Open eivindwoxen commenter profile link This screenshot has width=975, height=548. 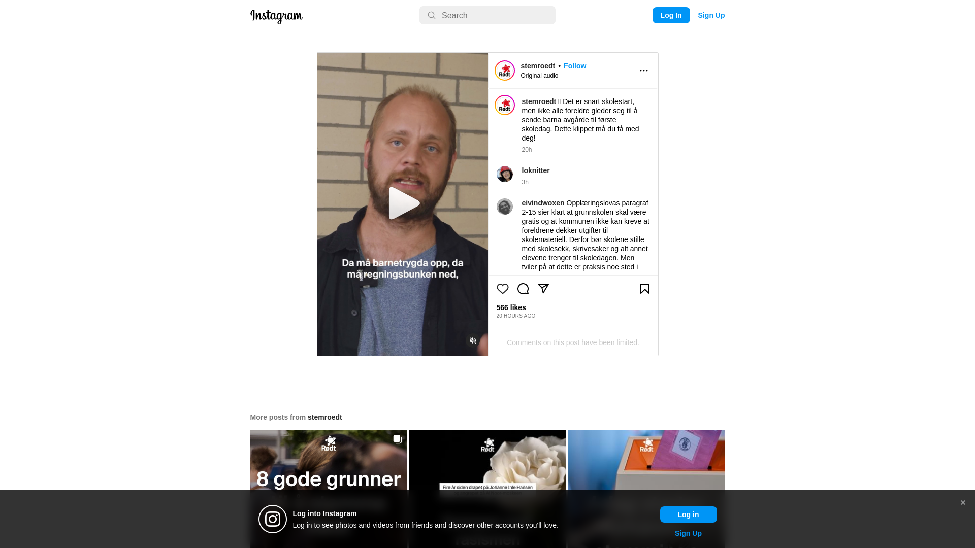[x=543, y=203]
